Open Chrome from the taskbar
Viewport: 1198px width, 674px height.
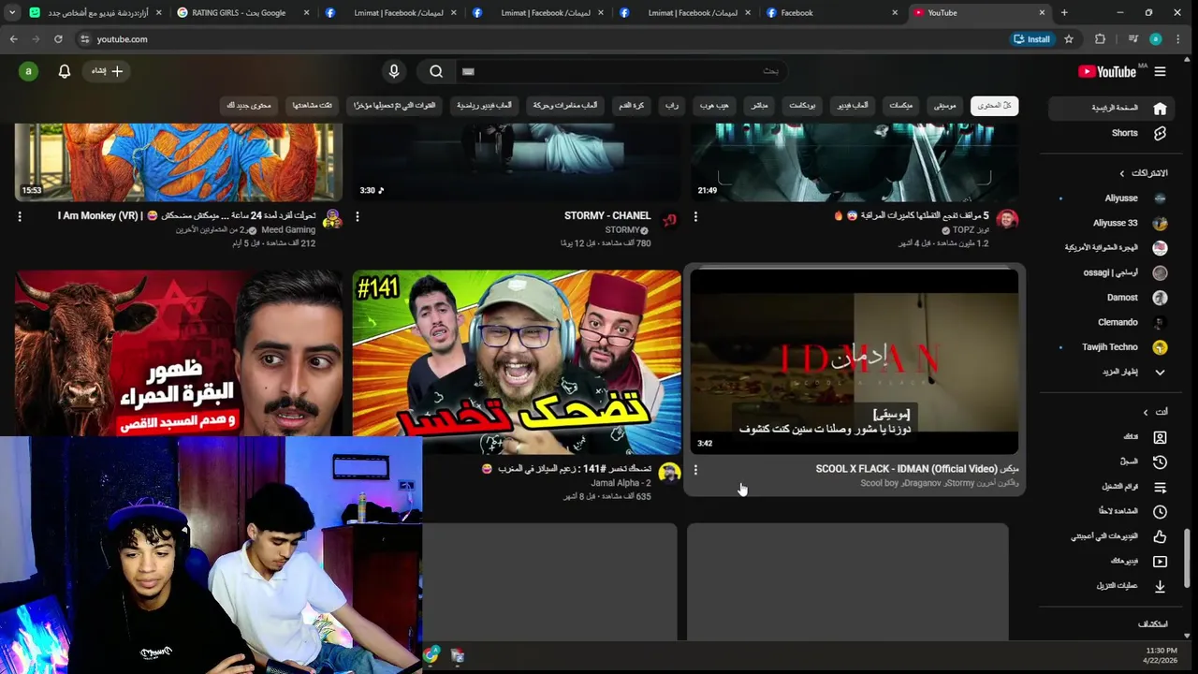pyautogui.click(x=431, y=656)
